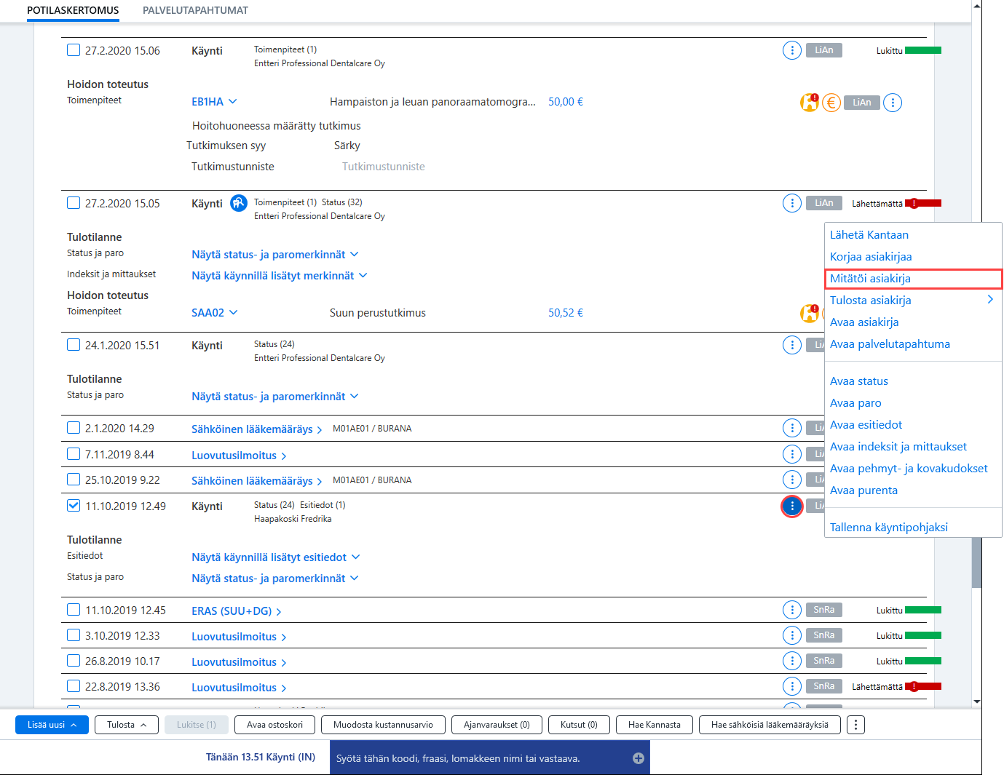Image resolution: width=1004 pixels, height=775 pixels.
Task: Click the SnRa badge on the ERAS row 11.10.2019 12.45
Action: [x=824, y=610]
